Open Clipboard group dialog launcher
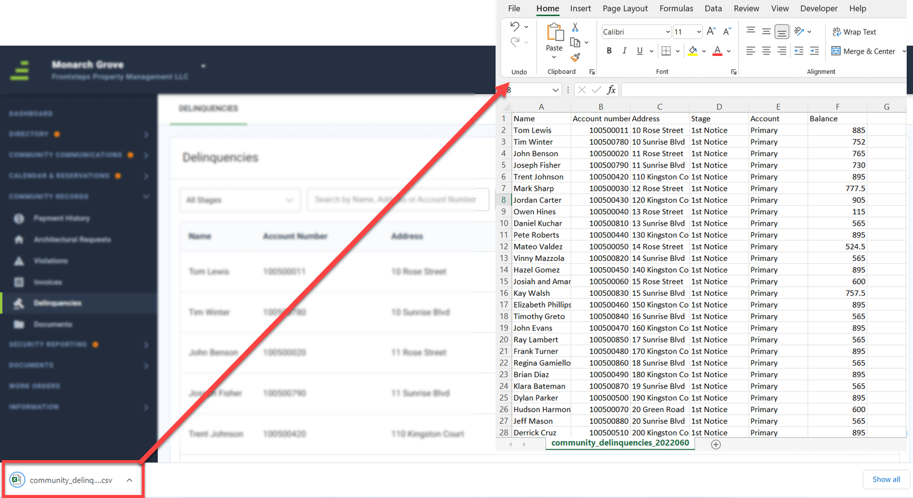Screen dimensions: 913x498 [592, 72]
